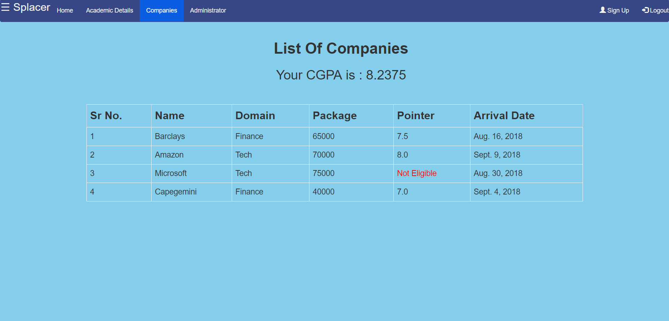Click the Pointer column header

(416, 115)
